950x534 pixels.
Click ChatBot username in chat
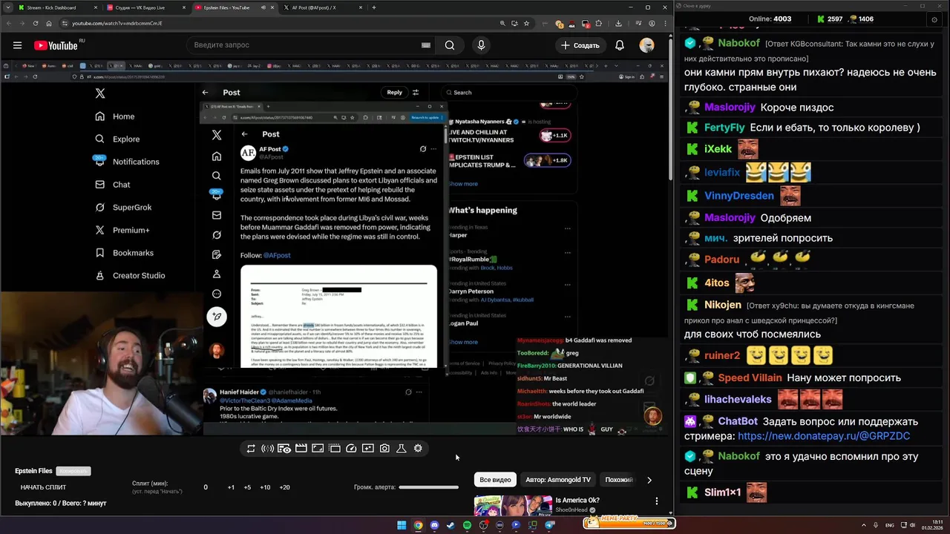[x=738, y=421]
